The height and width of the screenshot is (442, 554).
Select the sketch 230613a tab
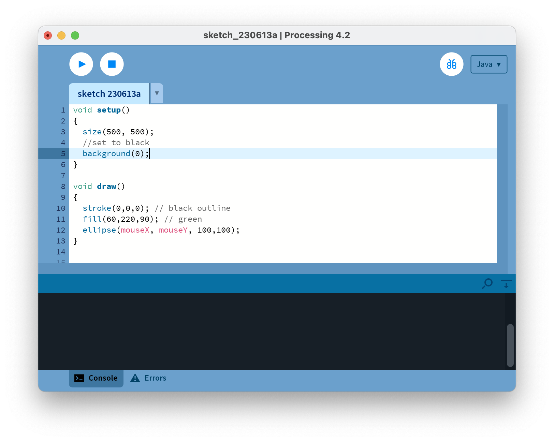click(109, 94)
